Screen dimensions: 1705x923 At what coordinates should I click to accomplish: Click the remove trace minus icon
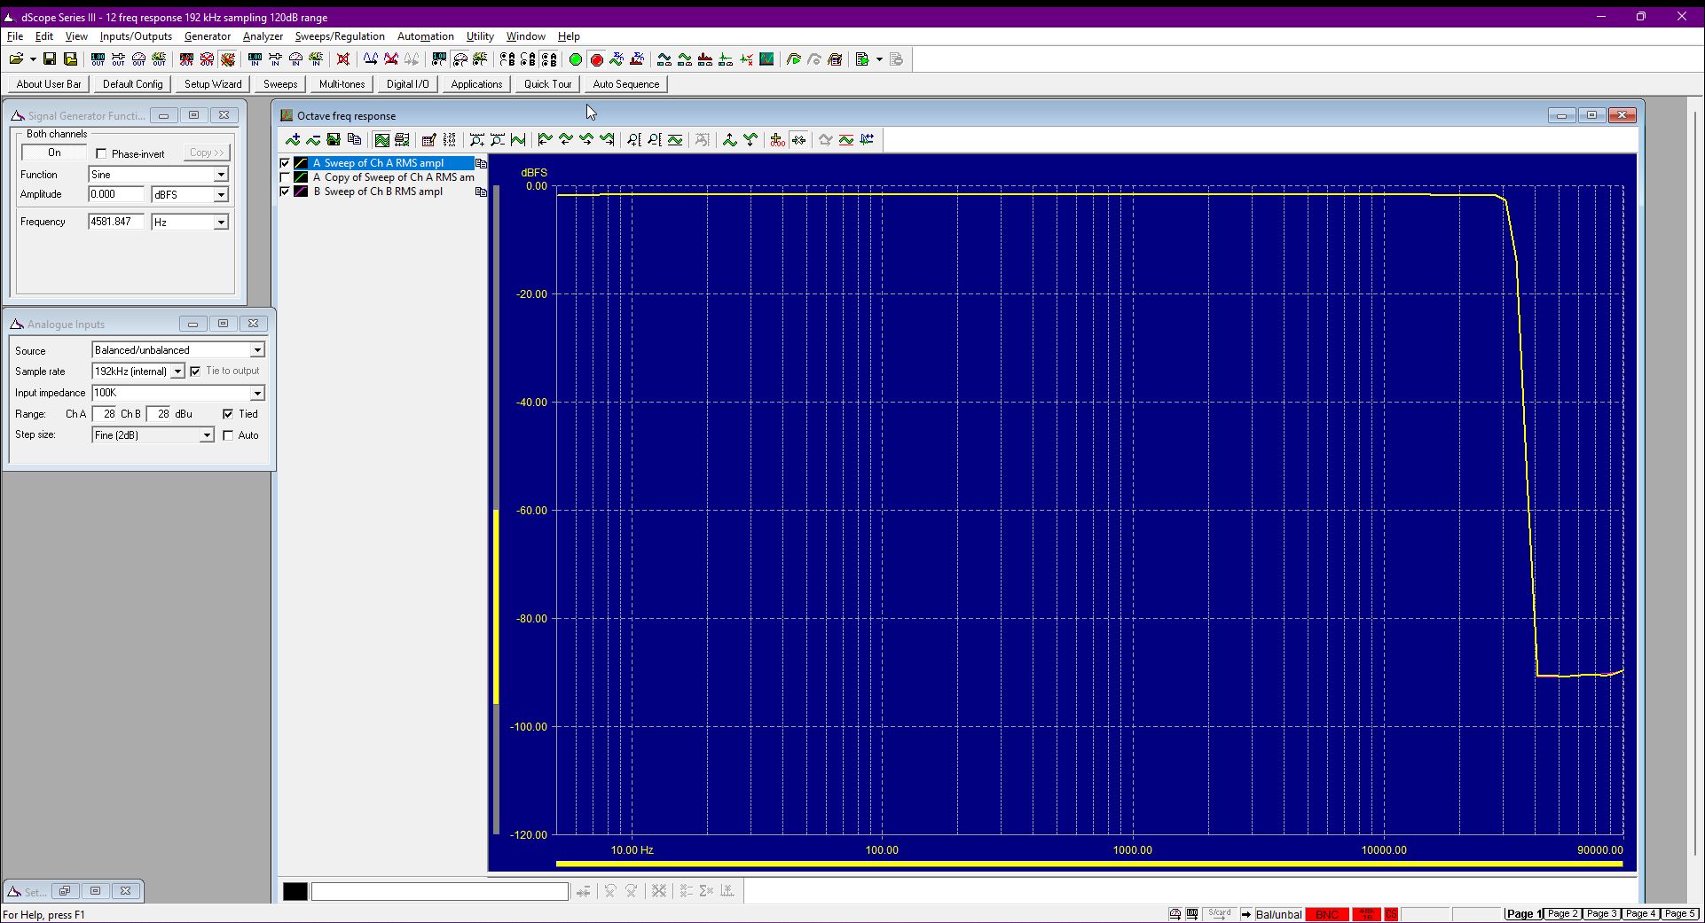[313, 139]
